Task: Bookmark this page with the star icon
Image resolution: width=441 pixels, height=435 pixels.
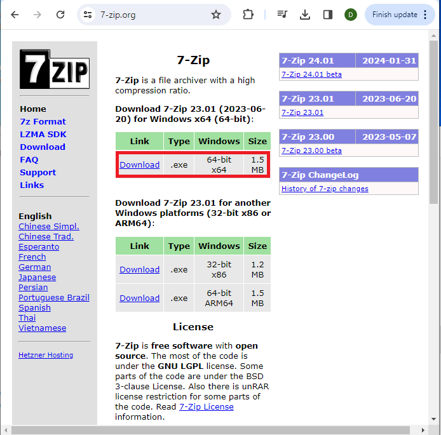Action: tap(215, 15)
